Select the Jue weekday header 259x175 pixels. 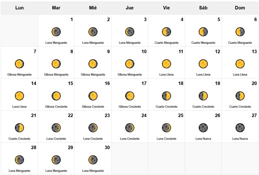pos(129,8)
